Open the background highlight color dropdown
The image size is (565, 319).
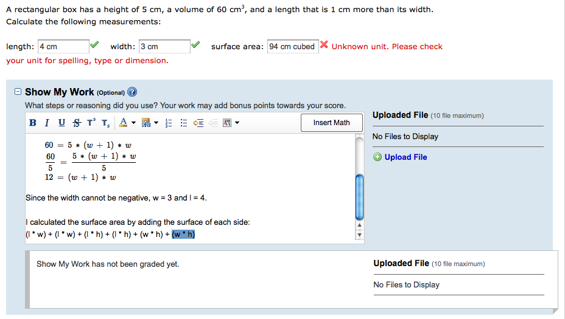tap(156, 123)
